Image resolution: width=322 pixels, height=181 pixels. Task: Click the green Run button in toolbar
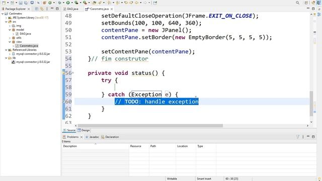click(x=68, y=3)
